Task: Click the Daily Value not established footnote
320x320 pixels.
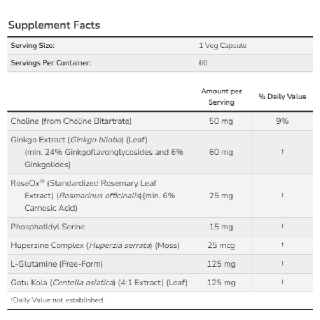Action: [x=58, y=300]
